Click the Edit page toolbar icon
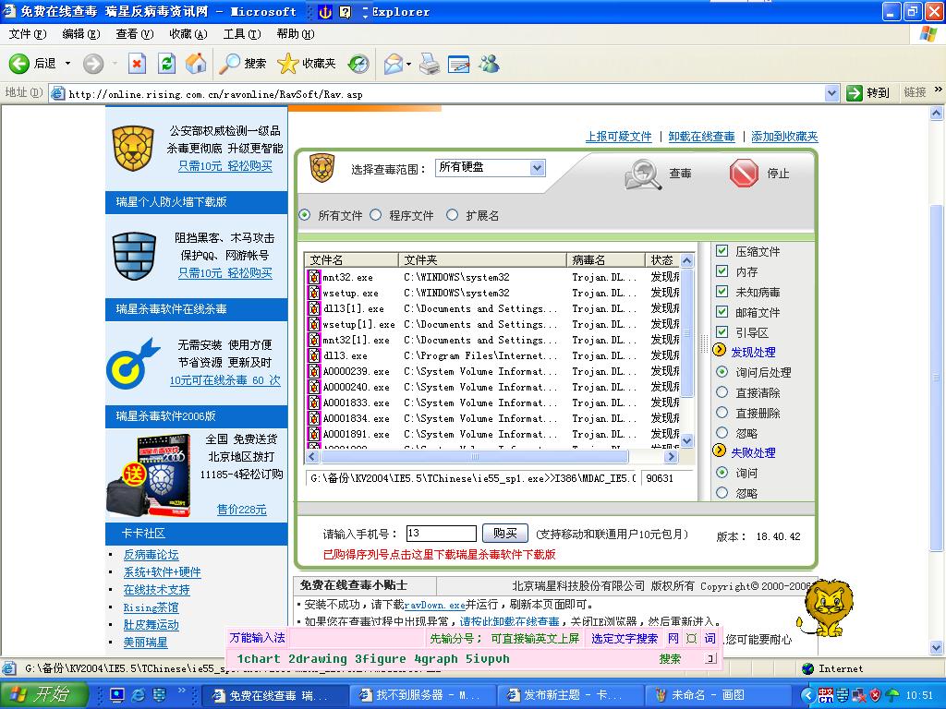 pos(459,64)
